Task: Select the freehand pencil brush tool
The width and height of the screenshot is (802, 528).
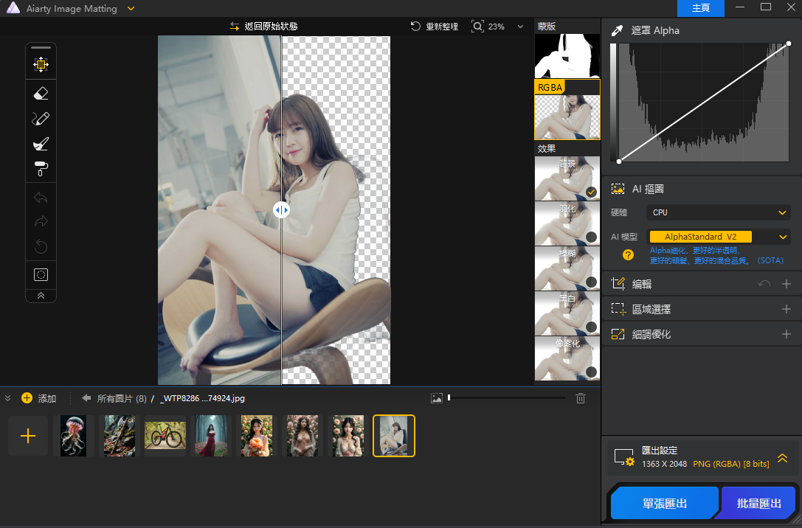Action: click(41, 119)
